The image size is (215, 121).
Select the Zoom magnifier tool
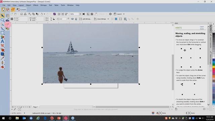point(2,20)
